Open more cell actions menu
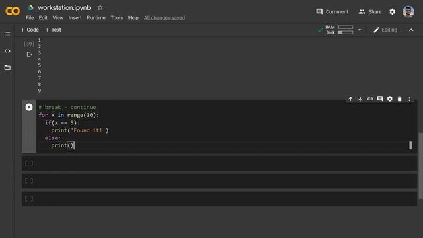The height and width of the screenshot is (238, 423). coord(409,99)
